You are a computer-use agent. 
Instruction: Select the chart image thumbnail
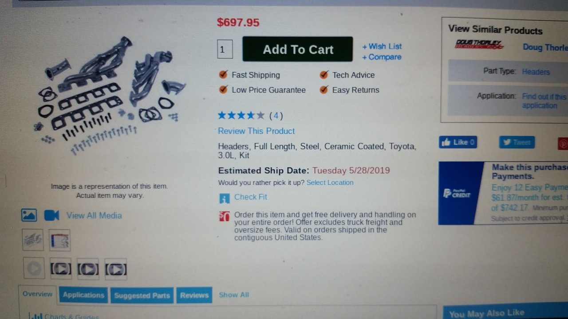pyautogui.click(x=60, y=241)
